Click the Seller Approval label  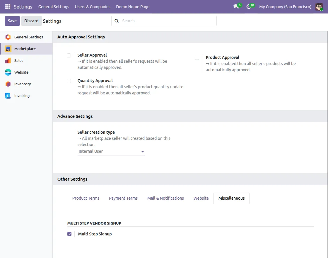click(92, 55)
